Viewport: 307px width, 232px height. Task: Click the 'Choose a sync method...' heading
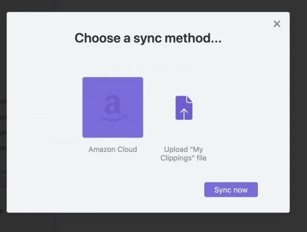(x=148, y=38)
